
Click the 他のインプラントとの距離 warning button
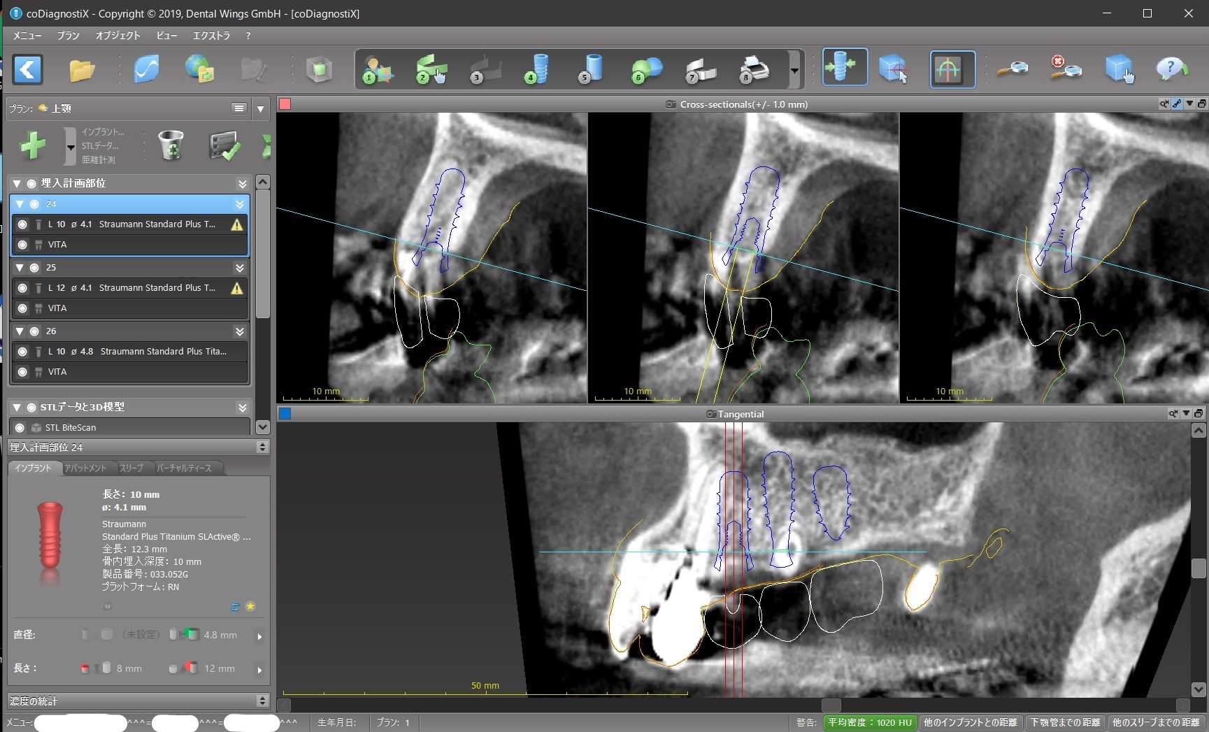point(970,723)
